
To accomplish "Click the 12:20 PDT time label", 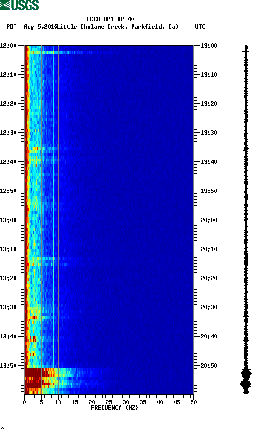I will click(x=8, y=104).
